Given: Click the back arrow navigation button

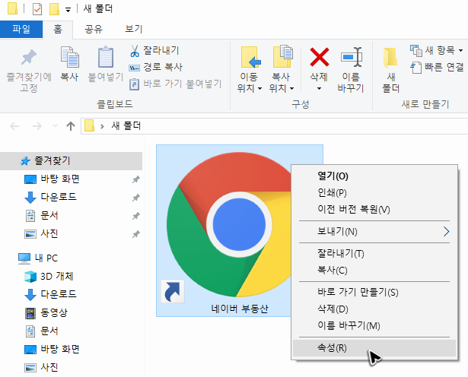Looking at the screenshot, I should point(14,126).
